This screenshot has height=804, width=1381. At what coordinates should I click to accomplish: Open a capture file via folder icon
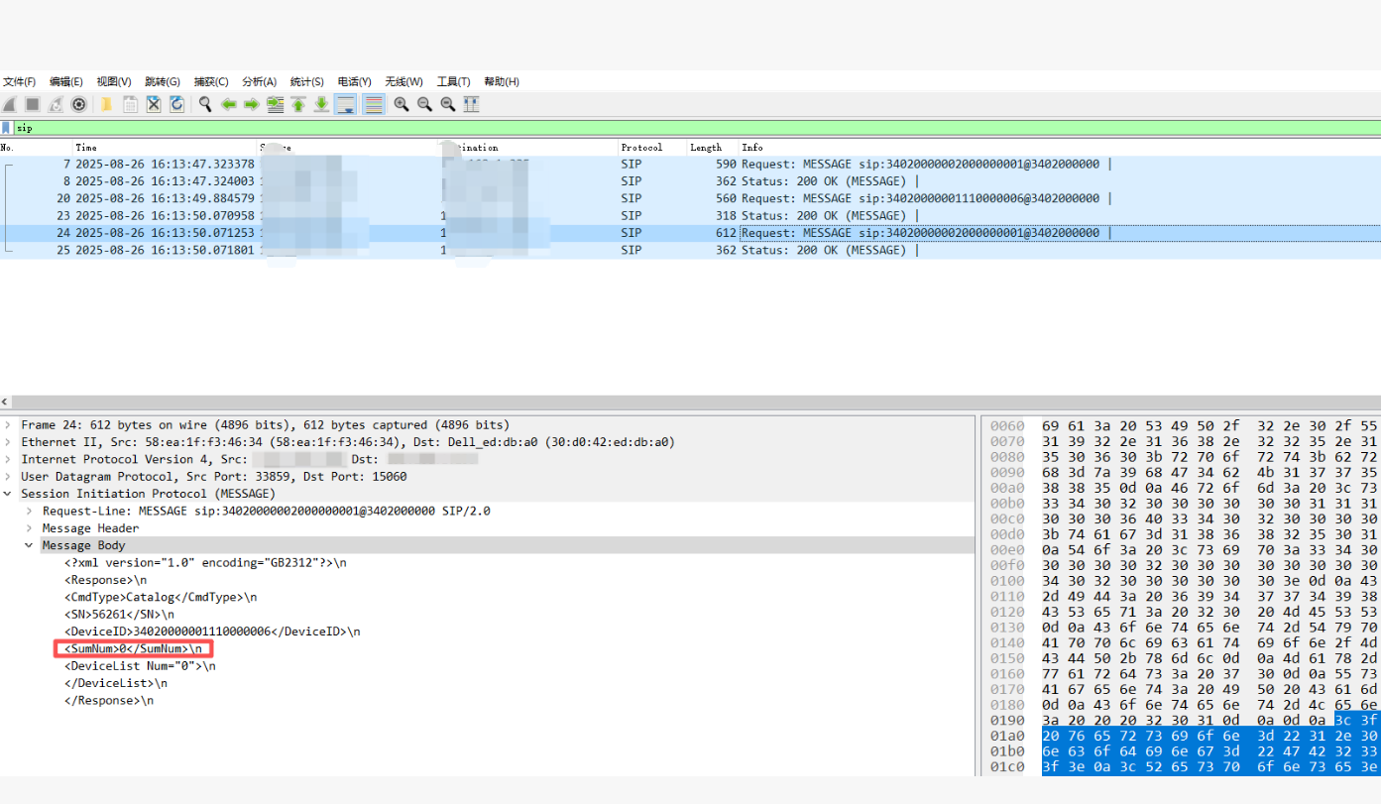tap(106, 104)
